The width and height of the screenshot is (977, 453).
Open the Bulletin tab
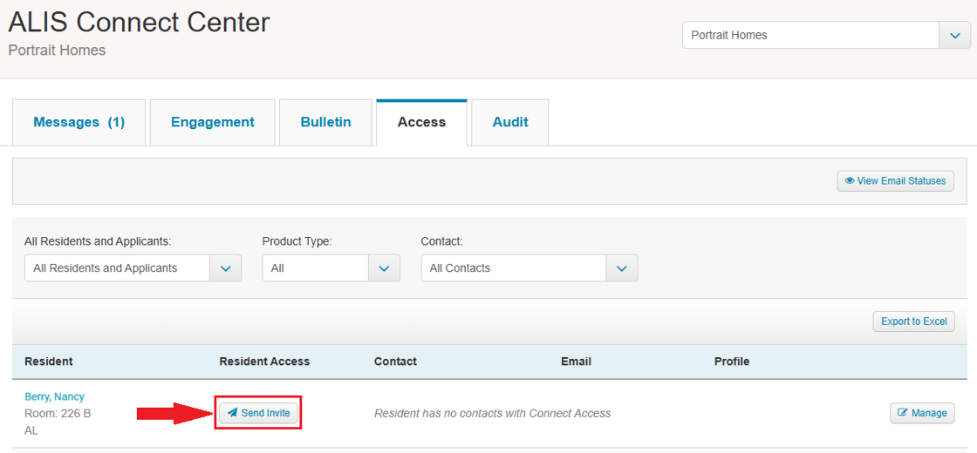(325, 123)
